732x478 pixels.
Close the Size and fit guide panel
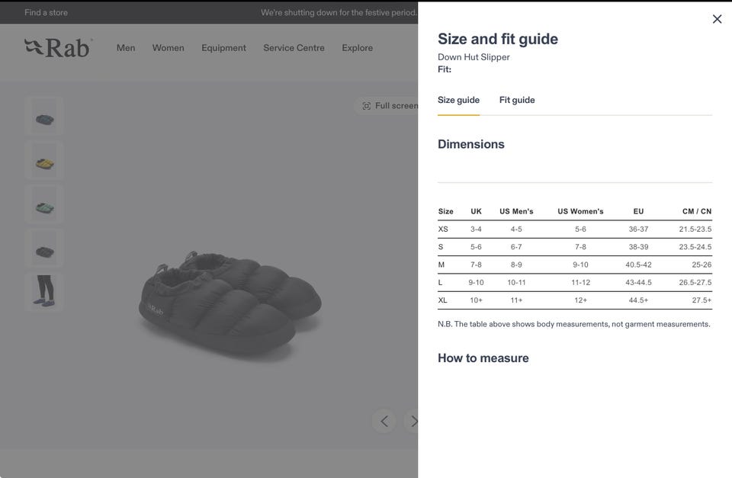(x=717, y=19)
